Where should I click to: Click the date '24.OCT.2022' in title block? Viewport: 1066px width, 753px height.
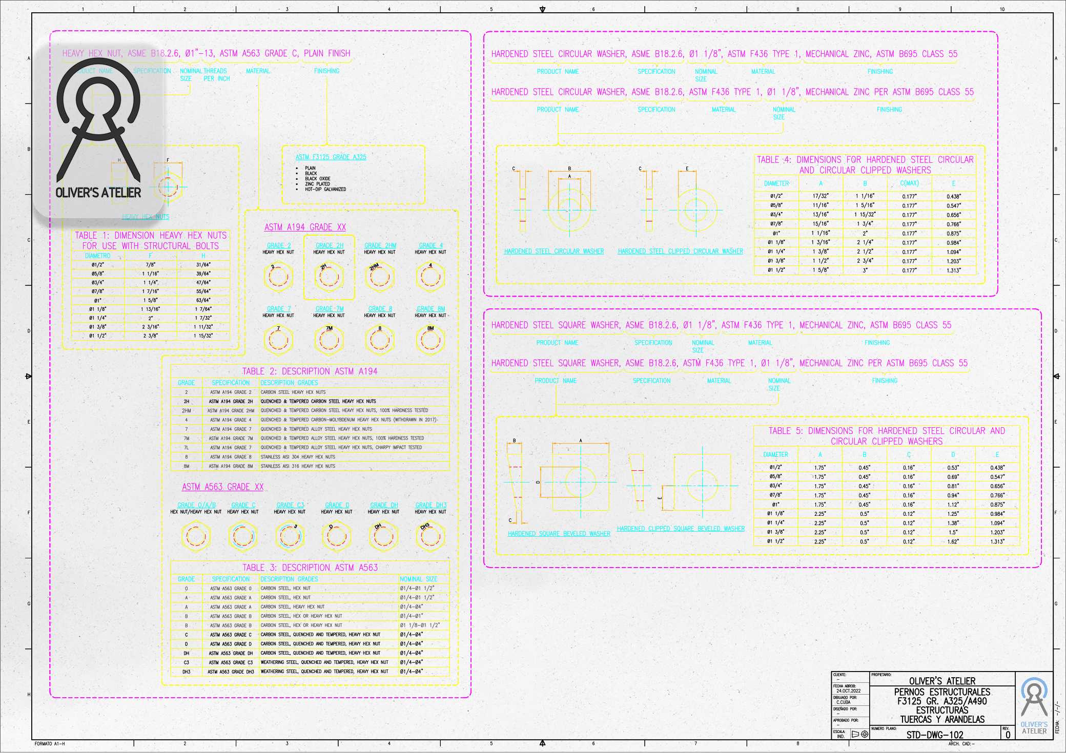(x=849, y=691)
